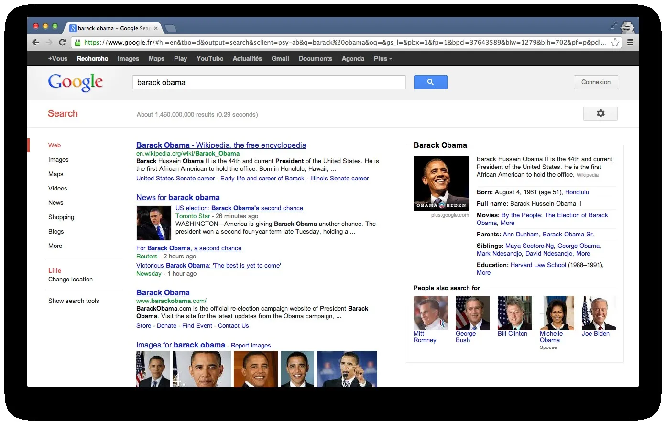Click Joe Biden related person thumbnail
The image size is (666, 425).
click(x=599, y=313)
